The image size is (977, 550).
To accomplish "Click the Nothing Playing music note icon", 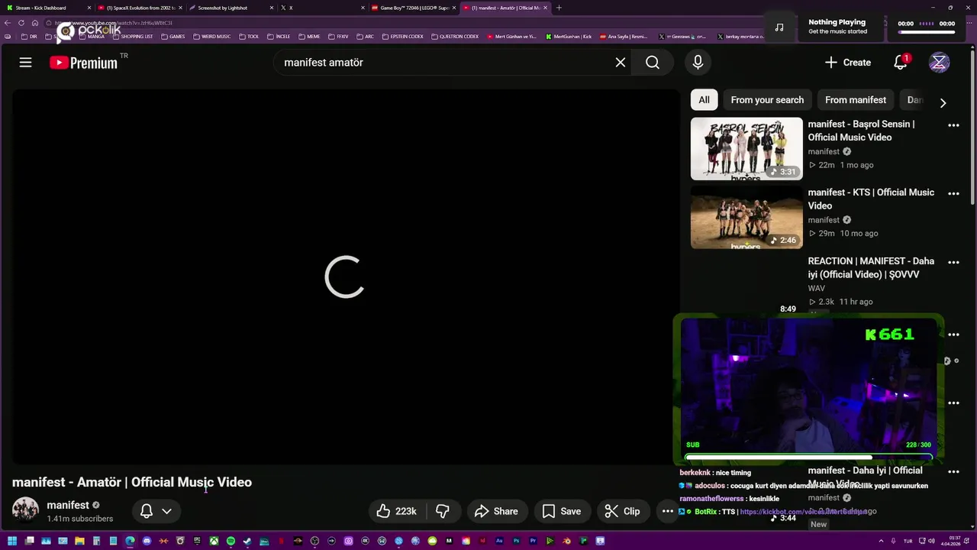I will (779, 27).
